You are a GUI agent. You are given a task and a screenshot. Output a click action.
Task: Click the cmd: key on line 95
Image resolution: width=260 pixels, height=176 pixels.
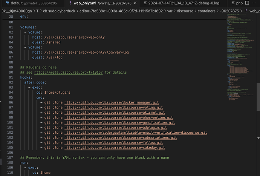(40, 97)
